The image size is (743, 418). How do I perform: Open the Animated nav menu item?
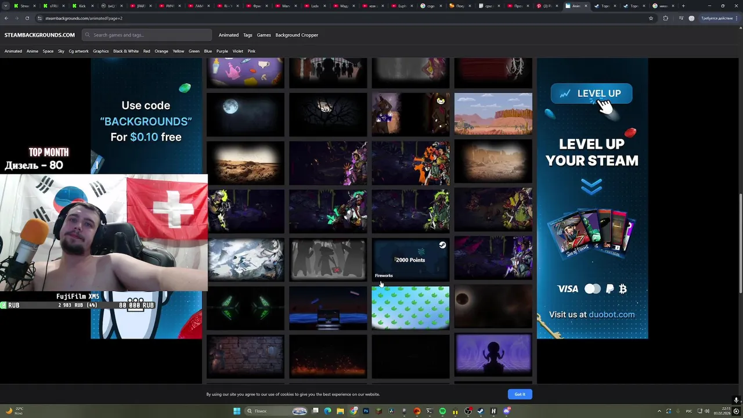coord(229,35)
